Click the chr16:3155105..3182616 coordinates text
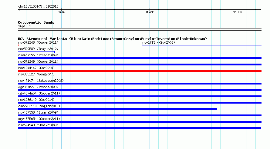This screenshot has width=270, height=149. (38, 7)
